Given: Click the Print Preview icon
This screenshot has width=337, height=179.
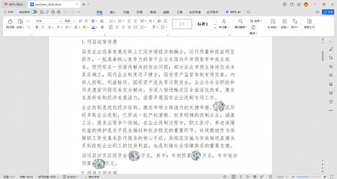Looking at the screenshot, I should pos(59,12).
